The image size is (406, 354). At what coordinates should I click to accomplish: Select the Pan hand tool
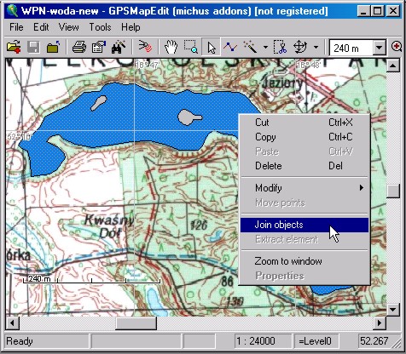(171, 47)
